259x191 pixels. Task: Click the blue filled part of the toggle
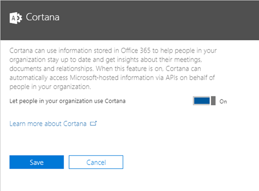202,101
